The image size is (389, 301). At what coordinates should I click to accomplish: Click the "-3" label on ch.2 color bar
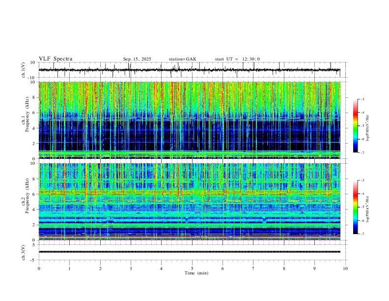pyautogui.click(x=362, y=181)
